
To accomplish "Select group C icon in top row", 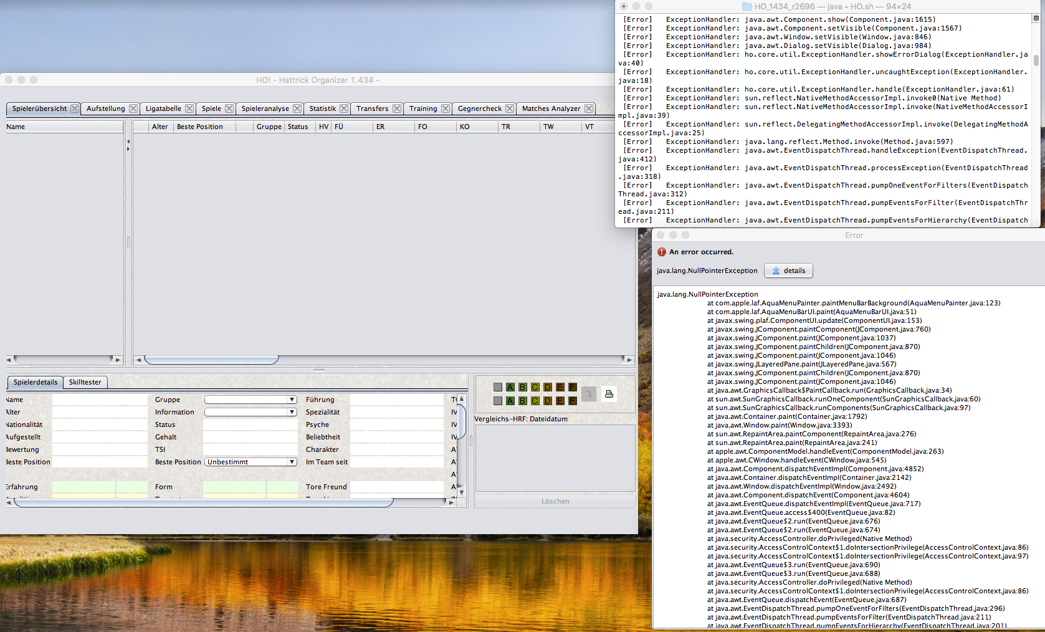I will [x=535, y=387].
